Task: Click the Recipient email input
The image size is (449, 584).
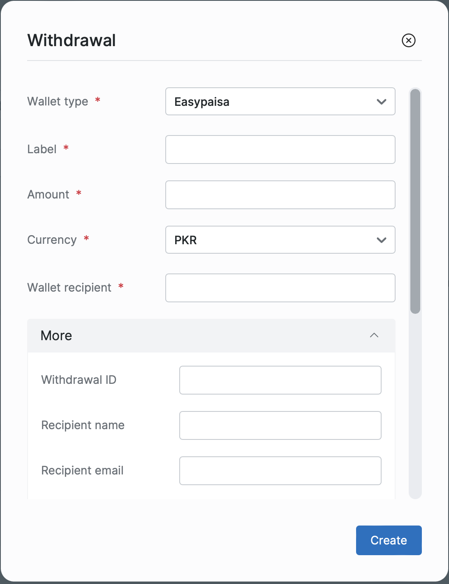Action: (x=280, y=471)
